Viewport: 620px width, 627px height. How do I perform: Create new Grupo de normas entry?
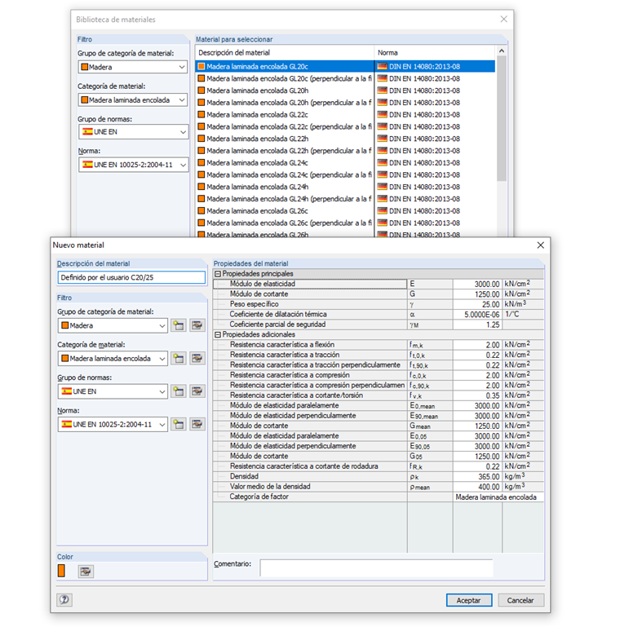tap(179, 391)
